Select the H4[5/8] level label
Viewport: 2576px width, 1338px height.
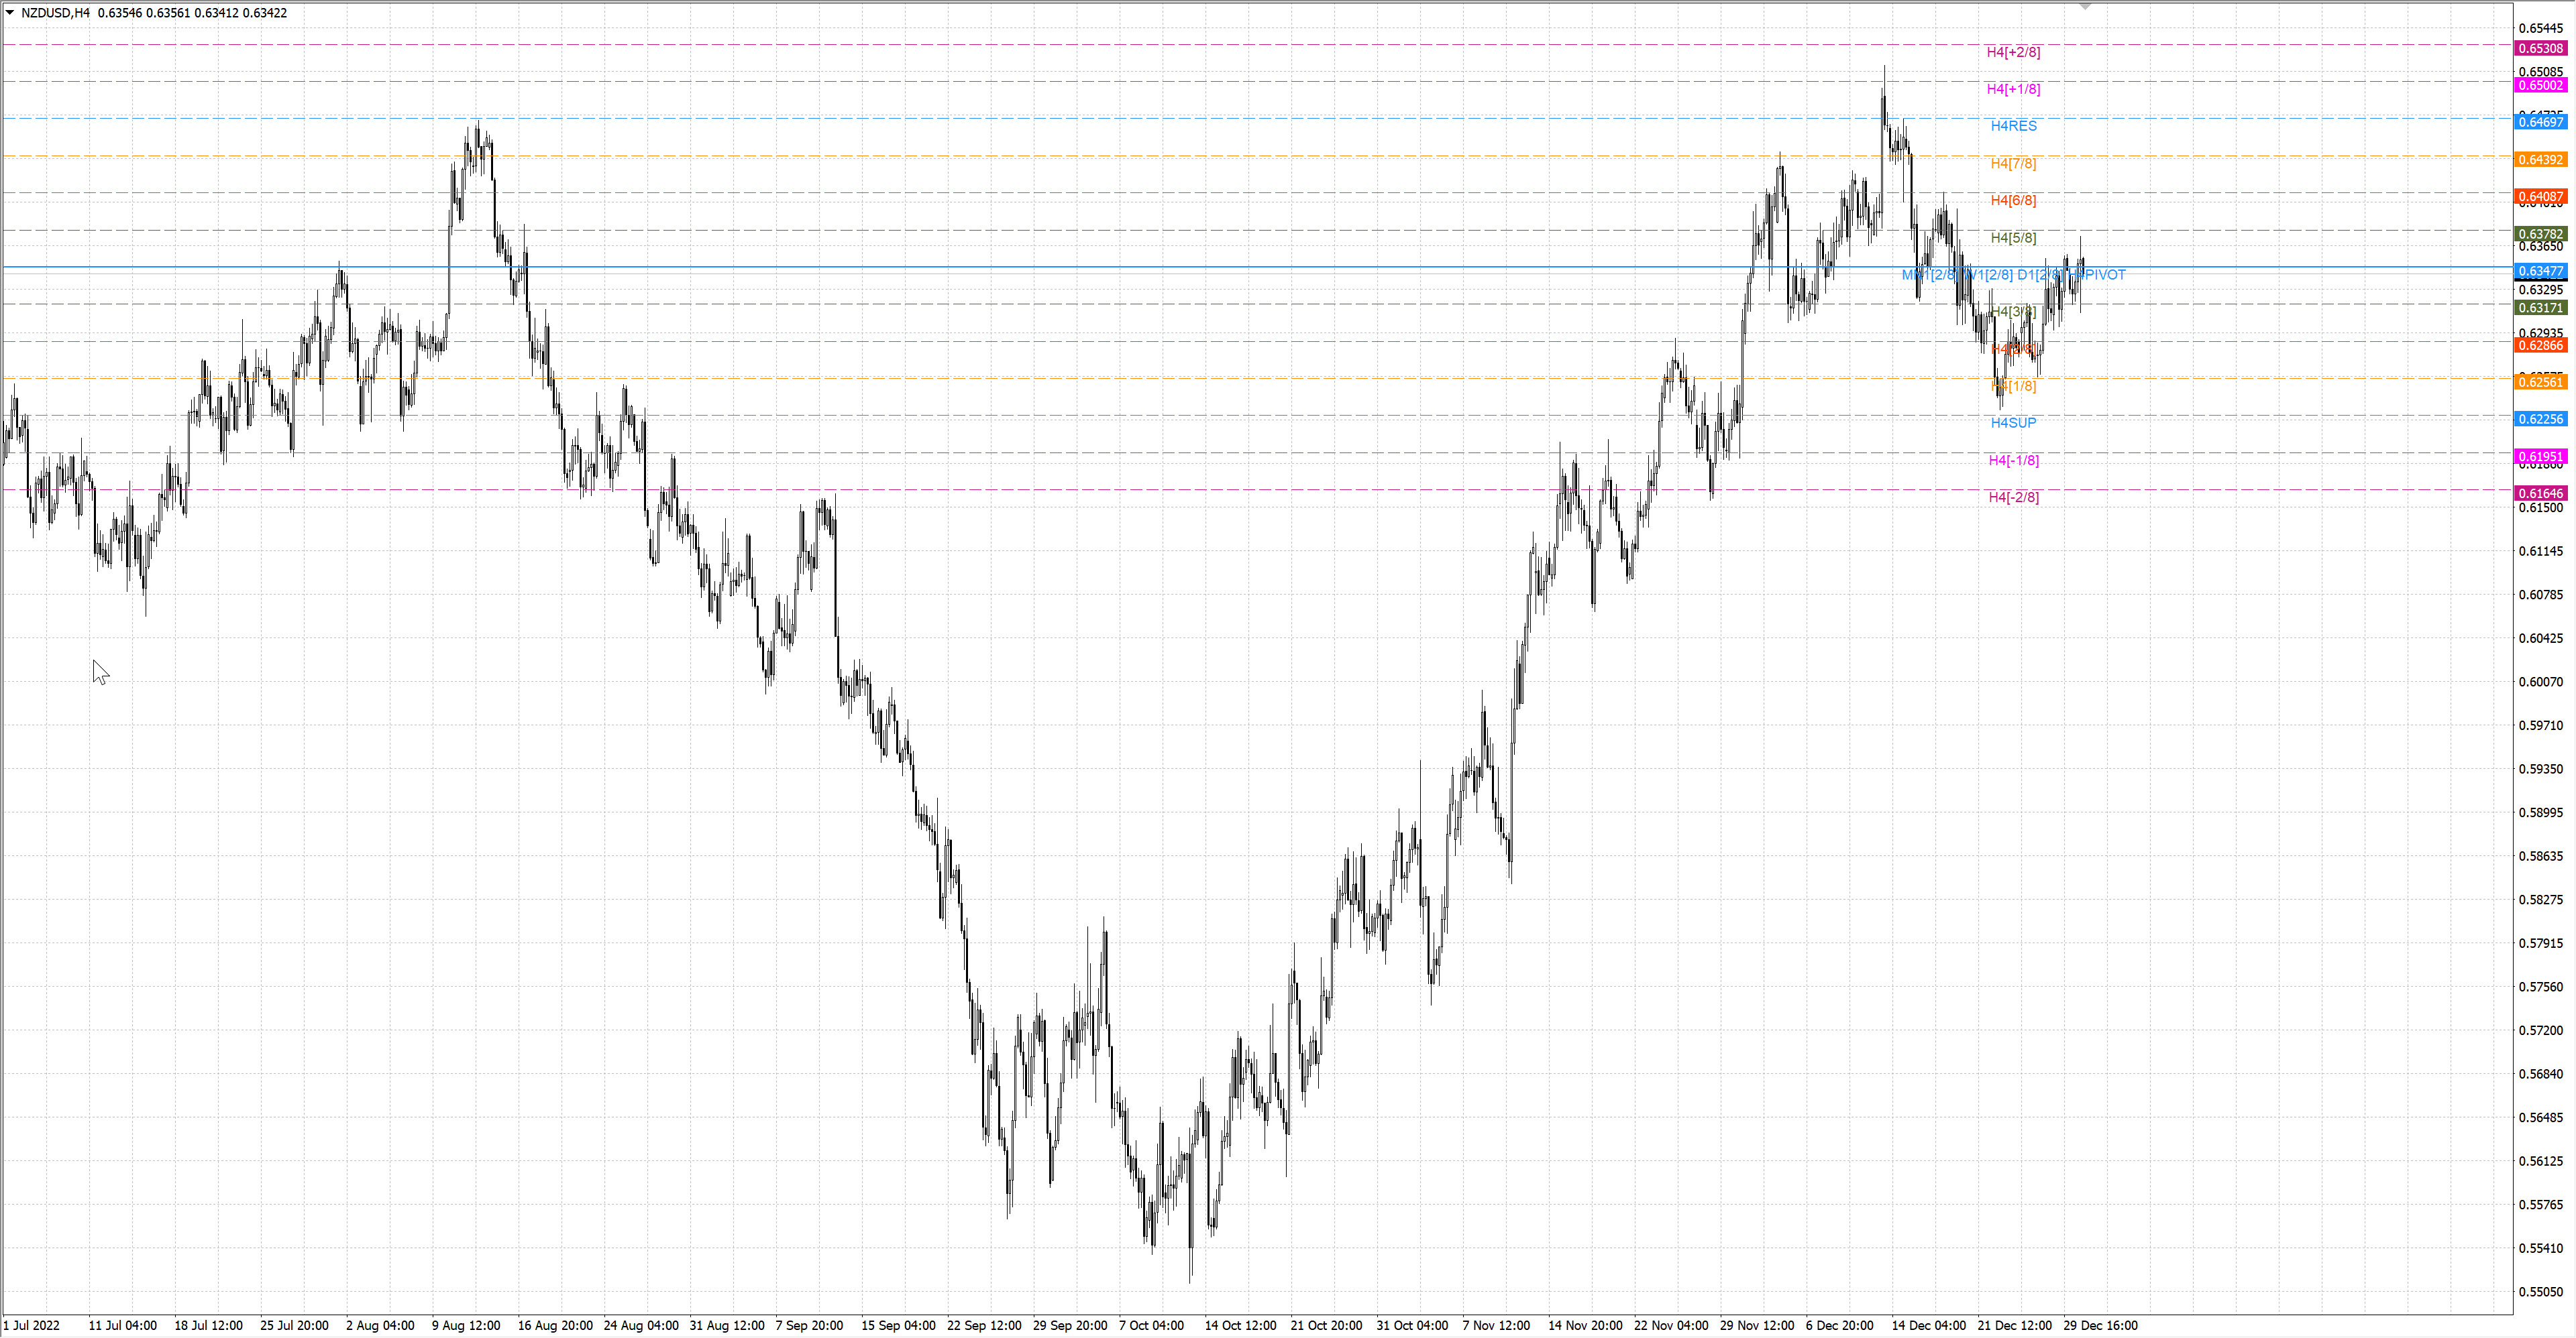(2013, 238)
